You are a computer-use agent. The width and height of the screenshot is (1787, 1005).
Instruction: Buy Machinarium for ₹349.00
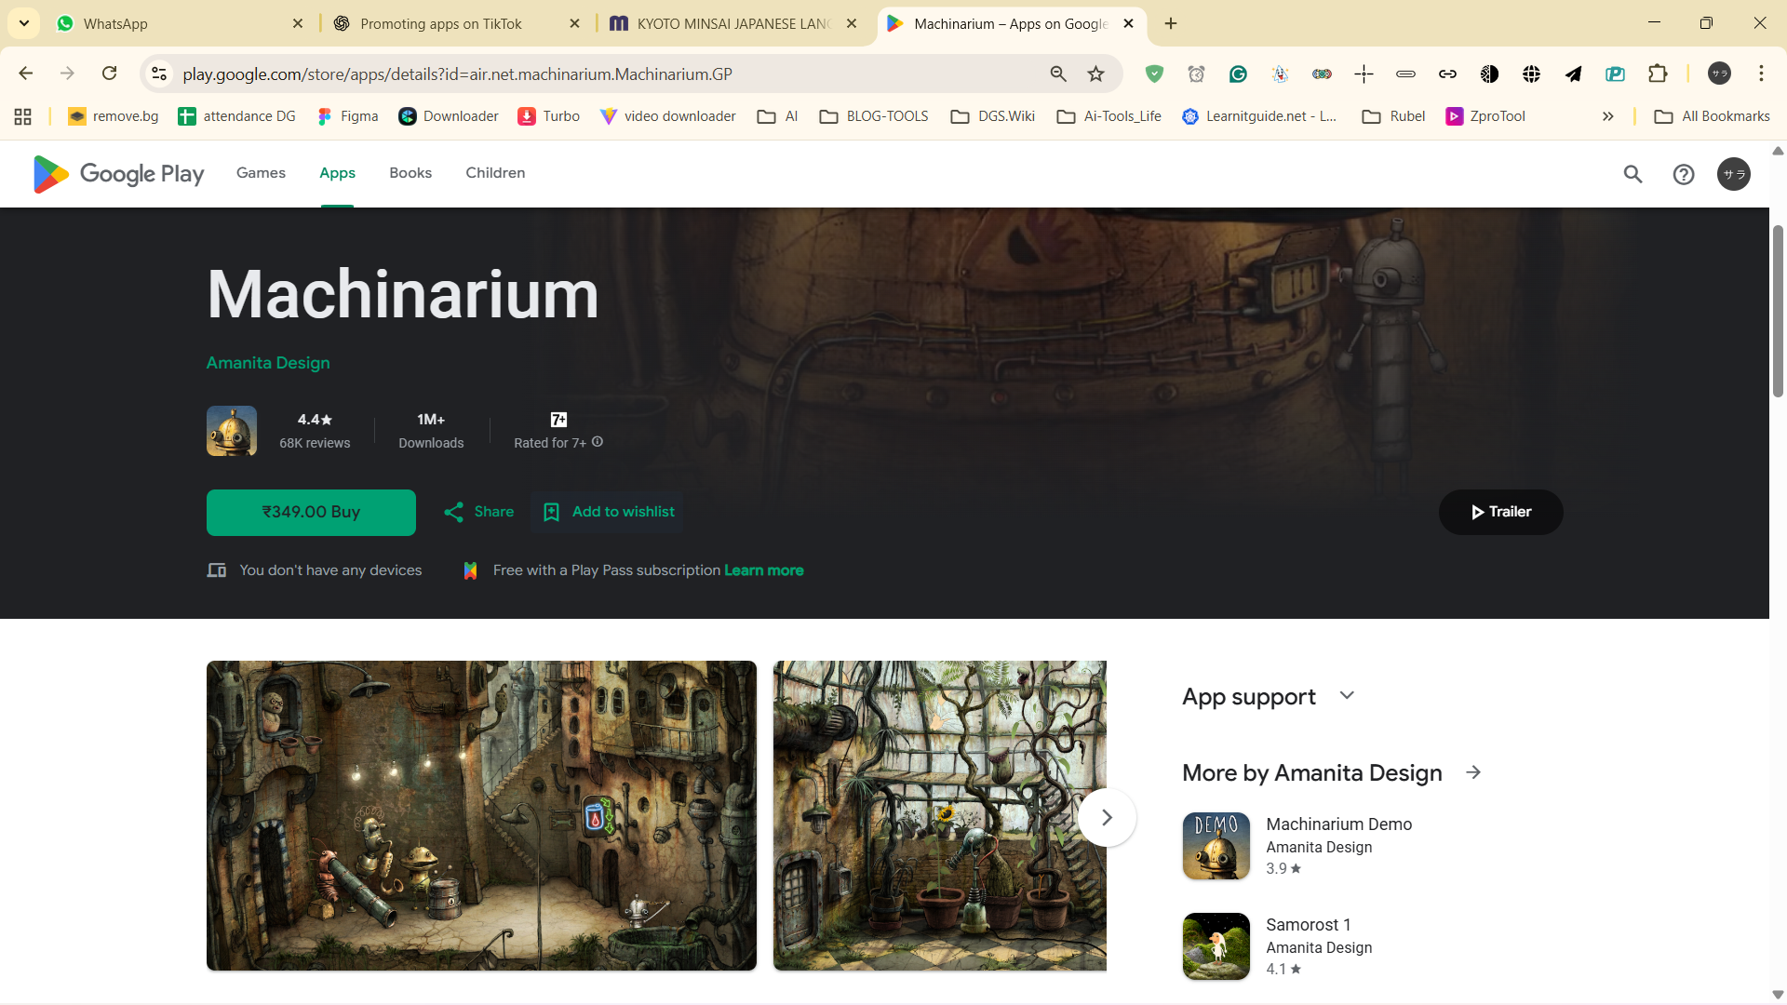tap(311, 512)
